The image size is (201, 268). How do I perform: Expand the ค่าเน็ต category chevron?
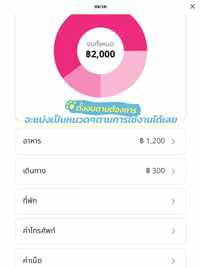[173, 261]
